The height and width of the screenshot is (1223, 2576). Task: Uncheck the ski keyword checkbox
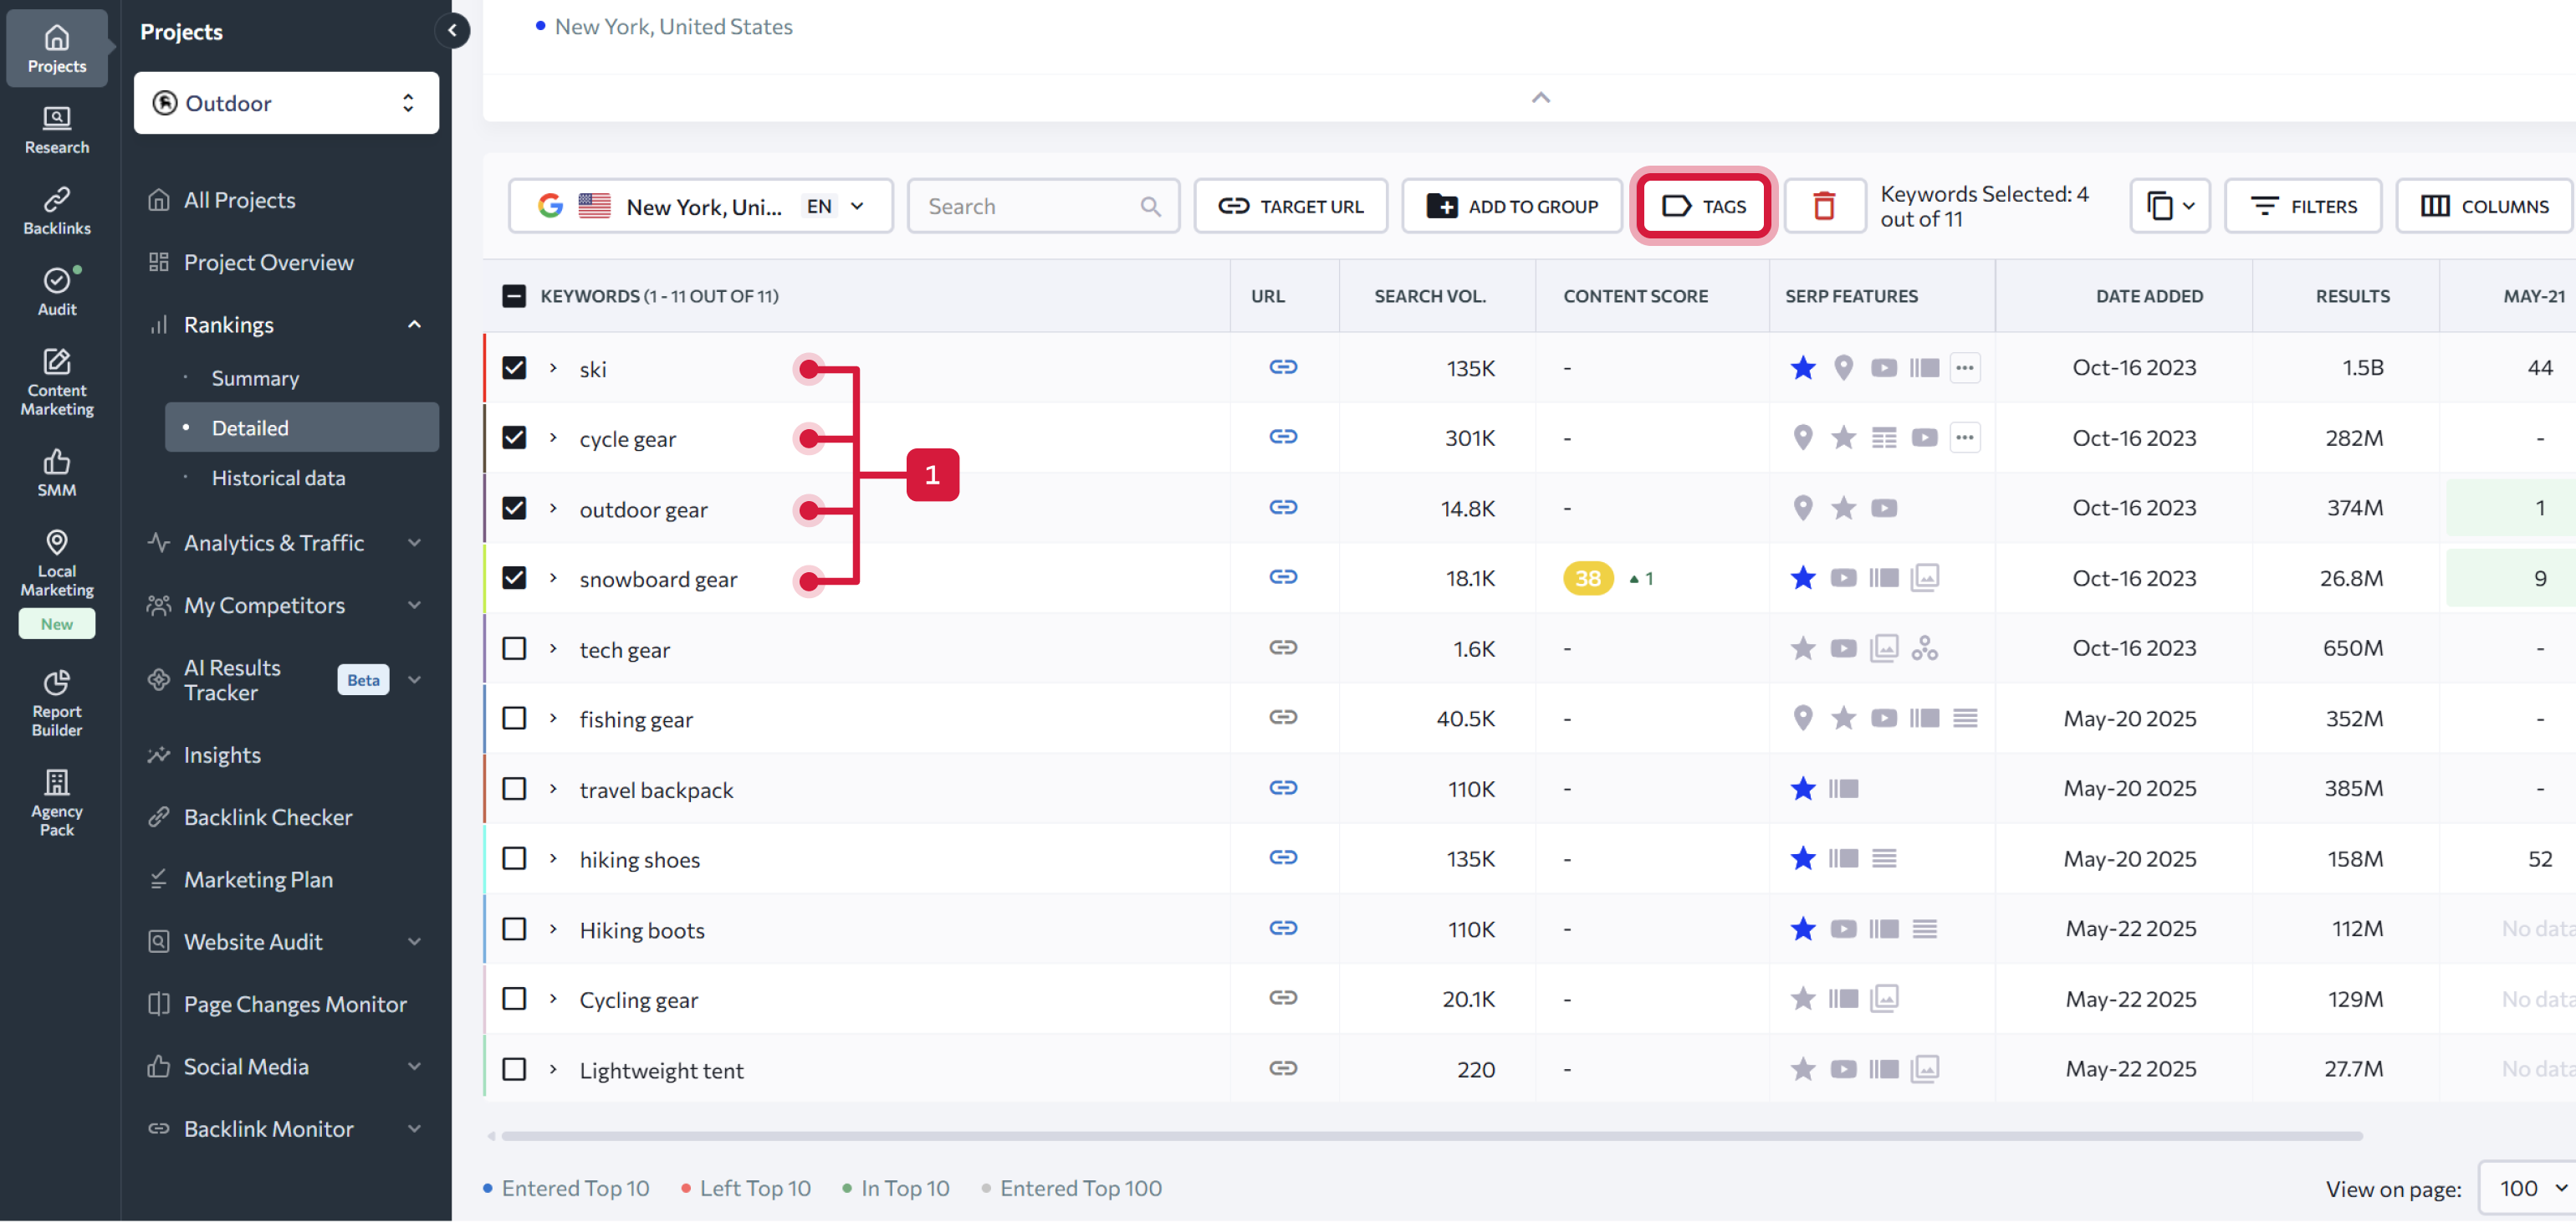514,368
